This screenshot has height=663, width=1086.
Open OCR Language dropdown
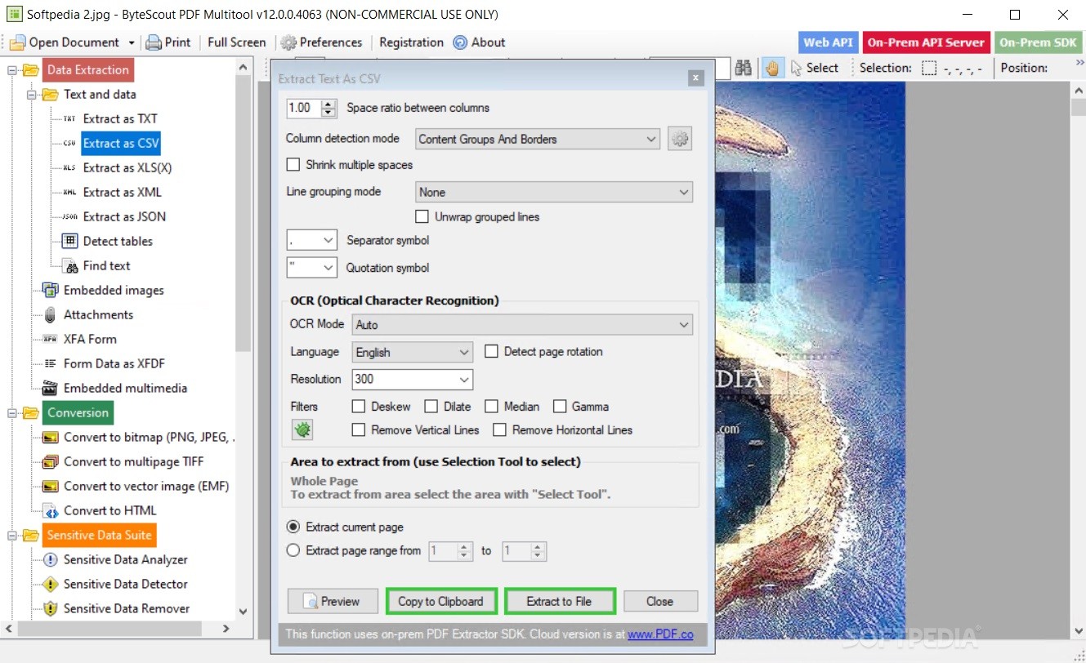point(413,353)
